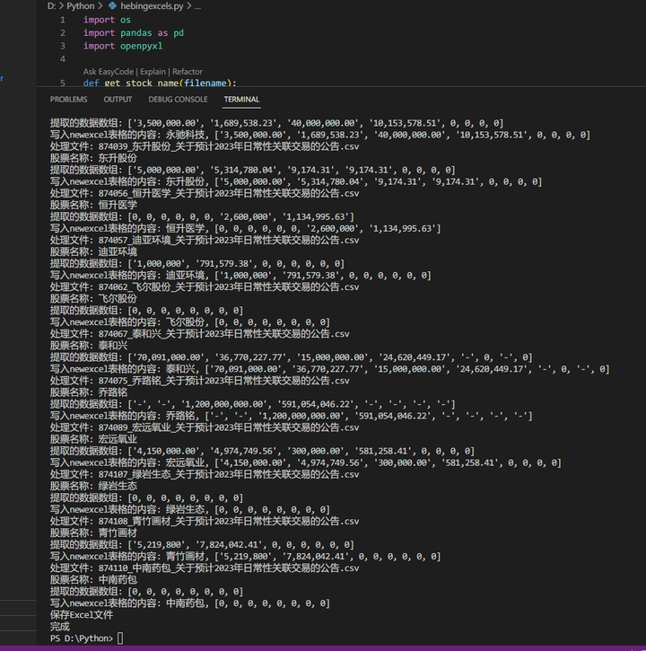The height and width of the screenshot is (651, 646).
Task: Open the PROBLEMS panel tab
Action: 68,100
